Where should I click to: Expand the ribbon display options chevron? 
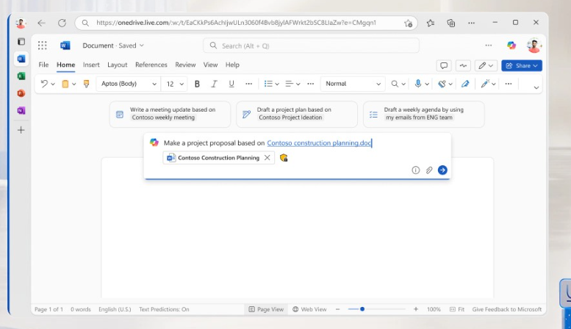click(x=536, y=87)
